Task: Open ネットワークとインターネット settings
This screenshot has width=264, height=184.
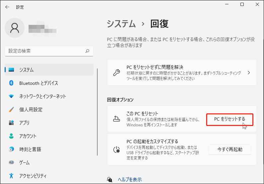Action: (49, 96)
